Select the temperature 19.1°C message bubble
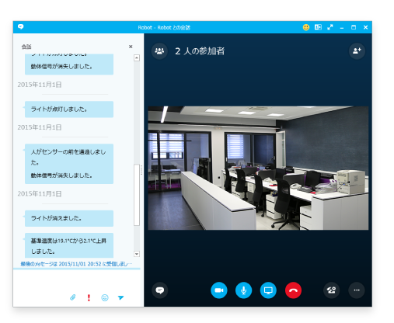The height and width of the screenshot is (323, 394). tap(69, 245)
